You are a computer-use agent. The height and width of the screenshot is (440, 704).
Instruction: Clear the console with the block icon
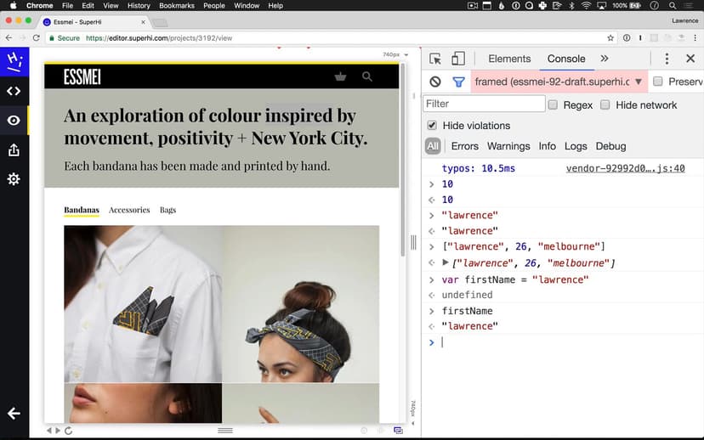435,82
